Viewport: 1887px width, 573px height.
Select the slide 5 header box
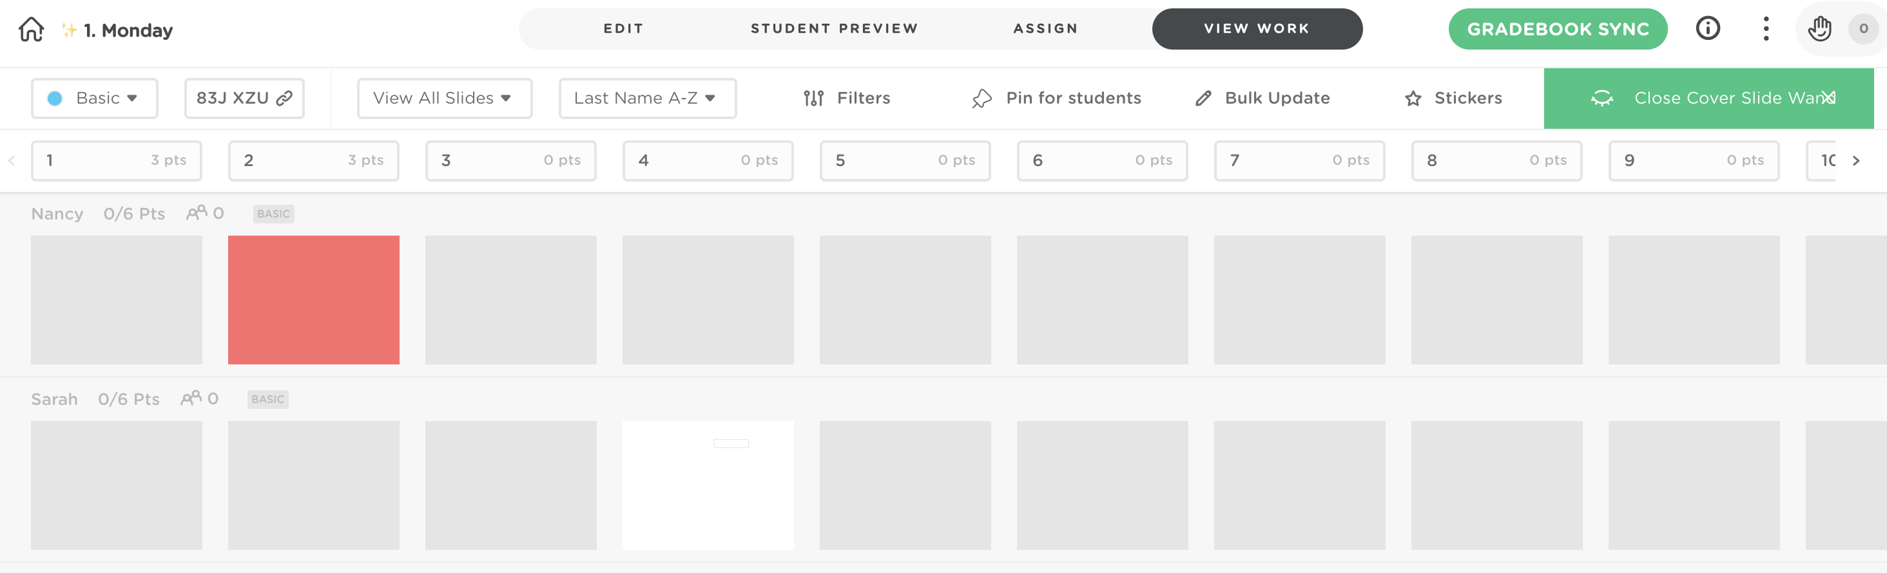[x=905, y=160]
